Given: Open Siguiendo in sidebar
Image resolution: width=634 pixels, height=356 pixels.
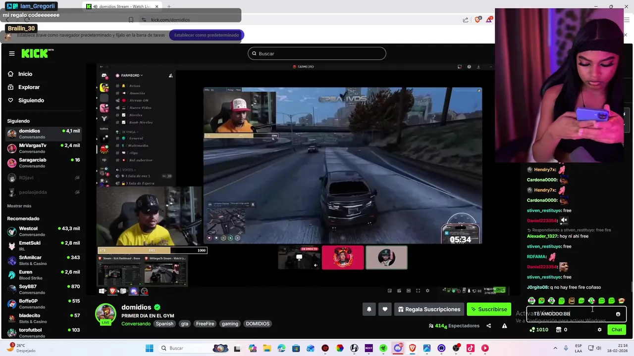Looking at the screenshot, I should click(x=31, y=100).
